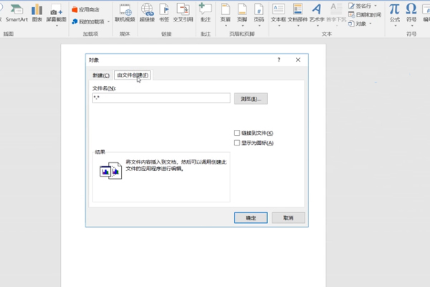This screenshot has height=287, width=430.
Task: Click the 浏览(B)... browse button
Action: pos(251,99)
